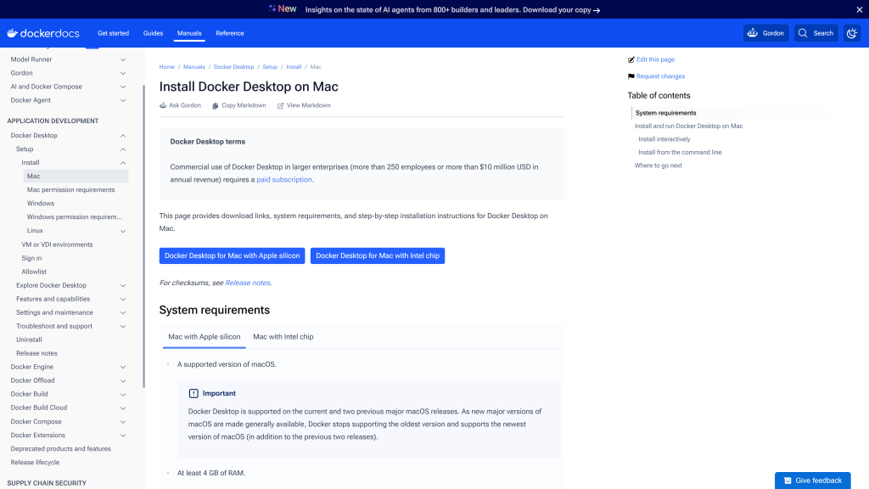The width and height of the screenshot is (869, 489).
Task: Open Sign in sidebar page
Action: pyautogui.click(x=31, y=258)
